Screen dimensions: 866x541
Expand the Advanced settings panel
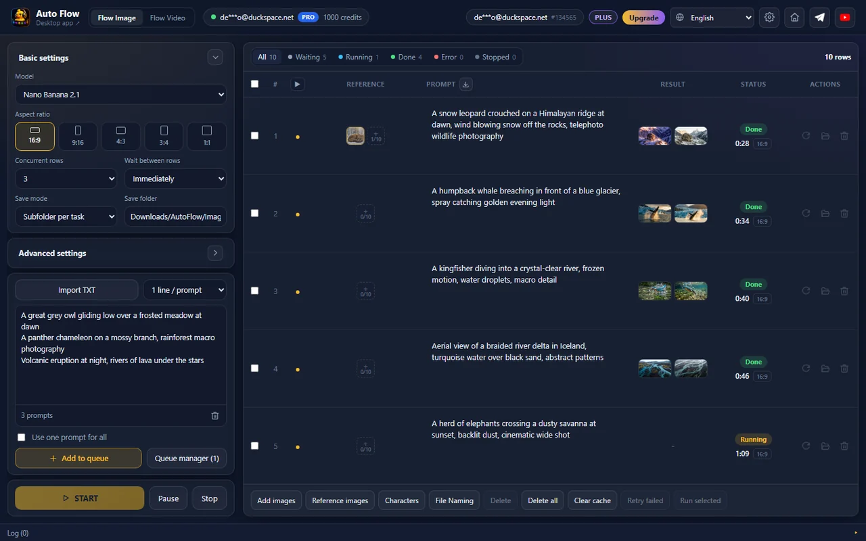tap(215, 253)
